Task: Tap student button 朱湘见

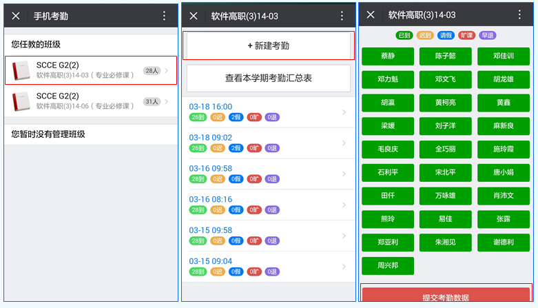Action: tap(446, 243)
